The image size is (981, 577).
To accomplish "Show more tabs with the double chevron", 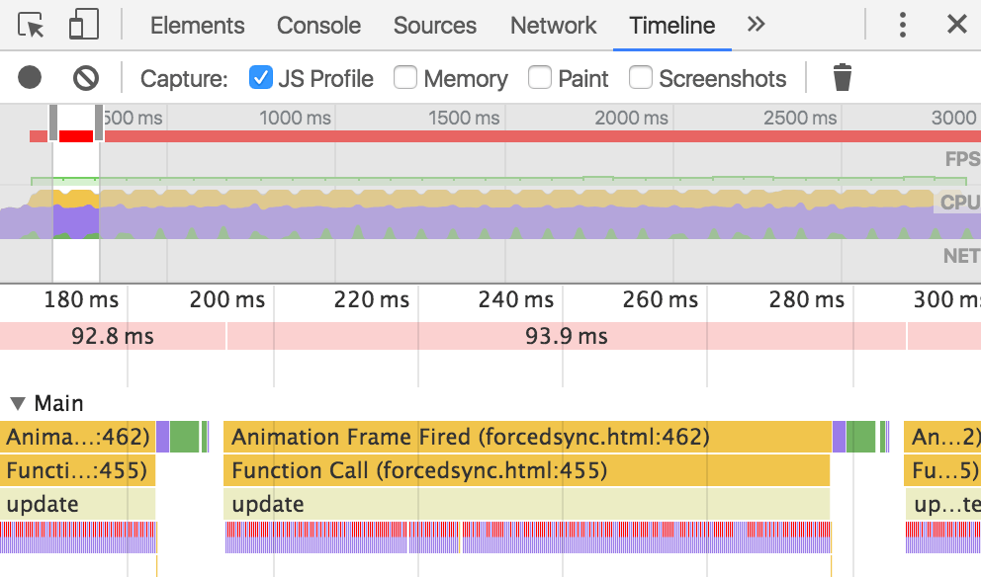I will pos(757,25).
